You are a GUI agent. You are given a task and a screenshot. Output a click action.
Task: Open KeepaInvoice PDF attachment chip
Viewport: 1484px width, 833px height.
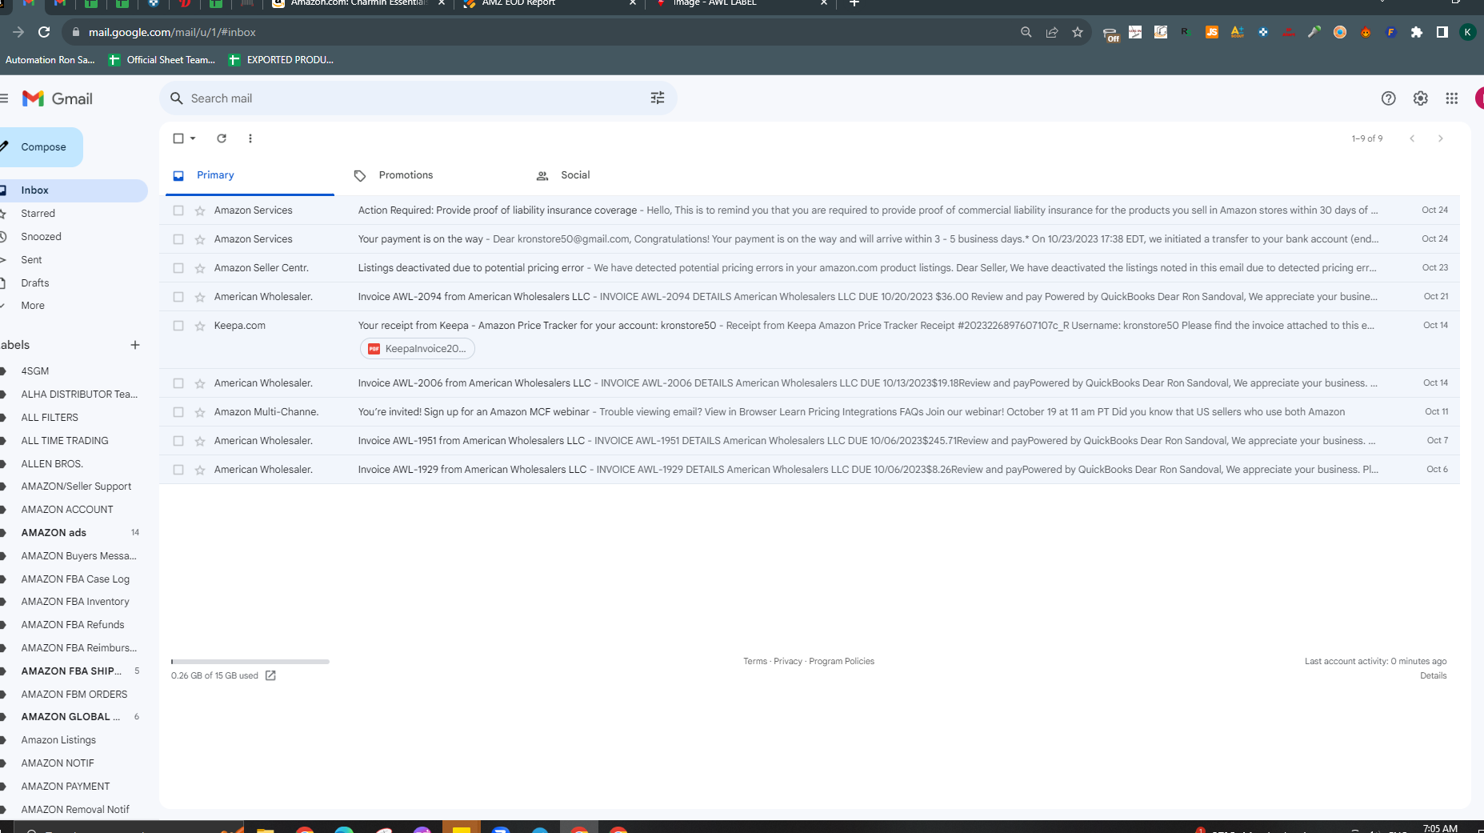(418, 349)
